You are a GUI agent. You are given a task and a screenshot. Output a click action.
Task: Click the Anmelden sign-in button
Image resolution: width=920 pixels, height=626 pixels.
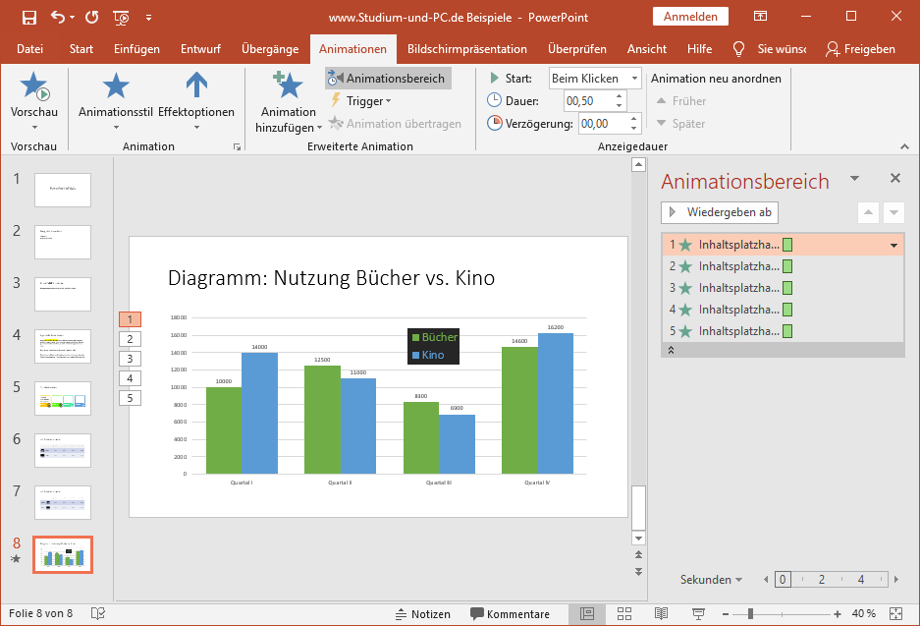[x=690, y=17]
